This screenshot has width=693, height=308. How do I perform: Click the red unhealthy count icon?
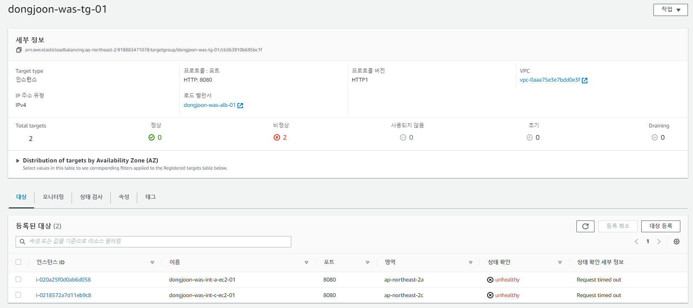coord(277,138)
